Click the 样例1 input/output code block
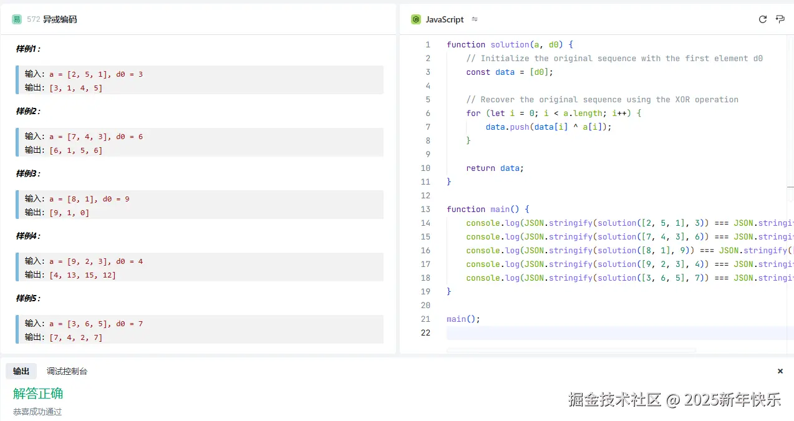 click(x=200, y=80)
